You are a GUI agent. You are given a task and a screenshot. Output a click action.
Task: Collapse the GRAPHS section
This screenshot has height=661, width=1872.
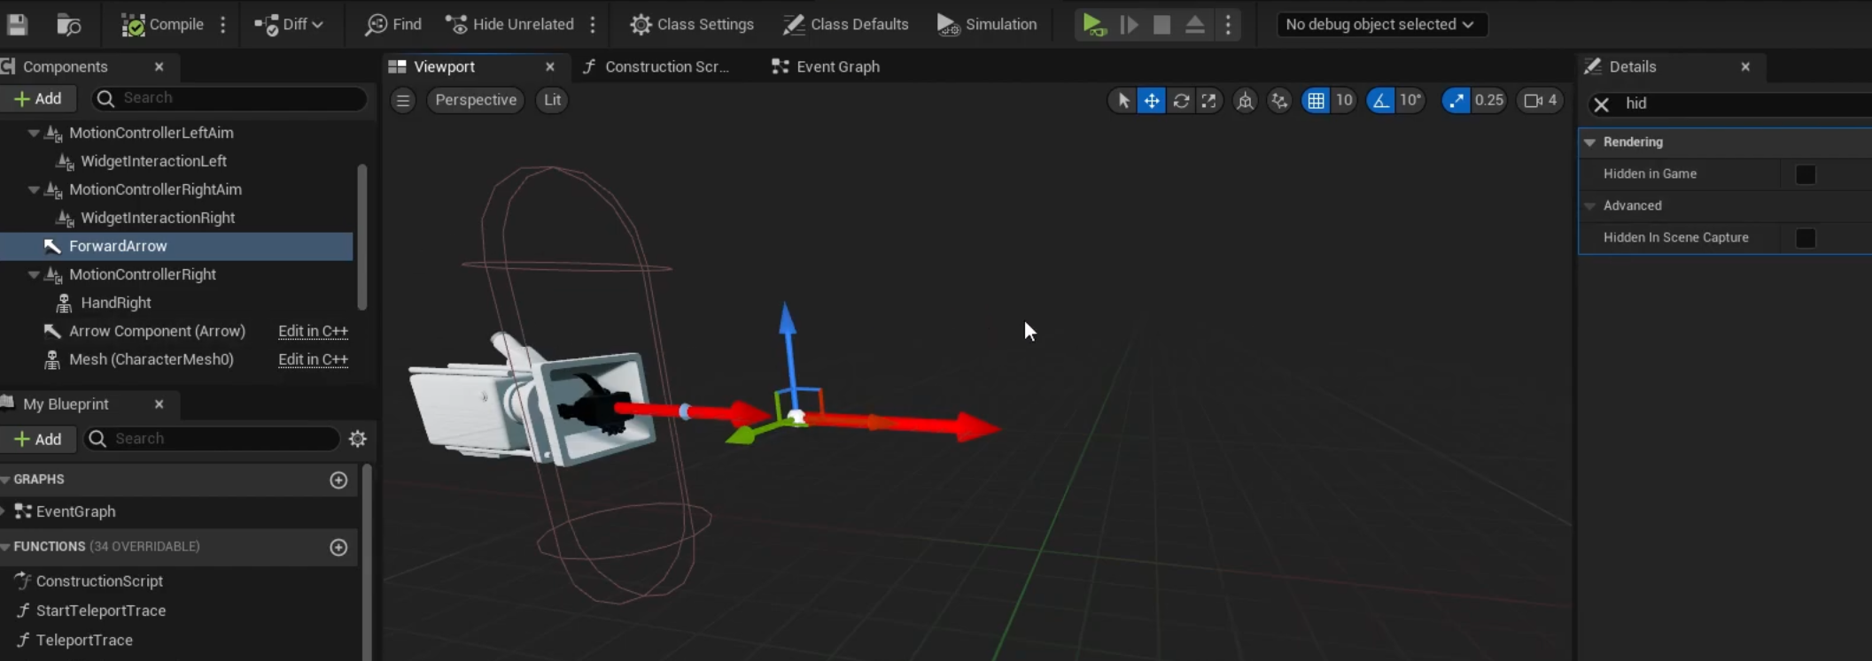[5, 480]
